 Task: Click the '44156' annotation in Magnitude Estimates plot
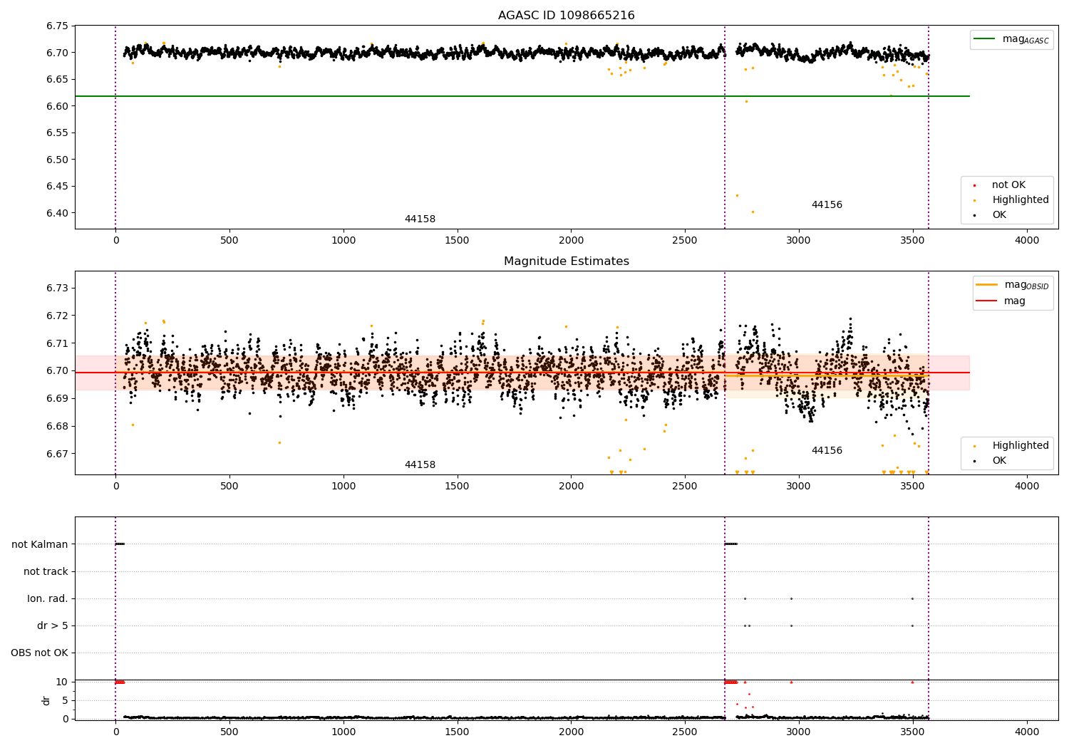(827, 450)
